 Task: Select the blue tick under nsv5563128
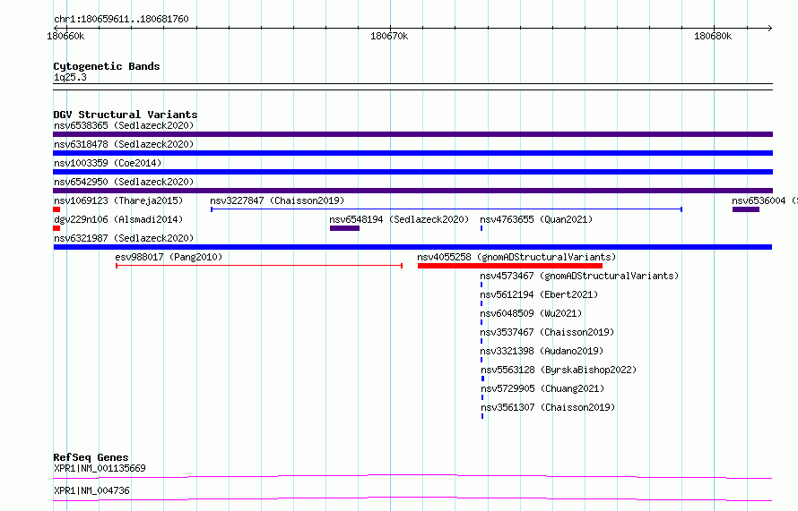[482, 379]
